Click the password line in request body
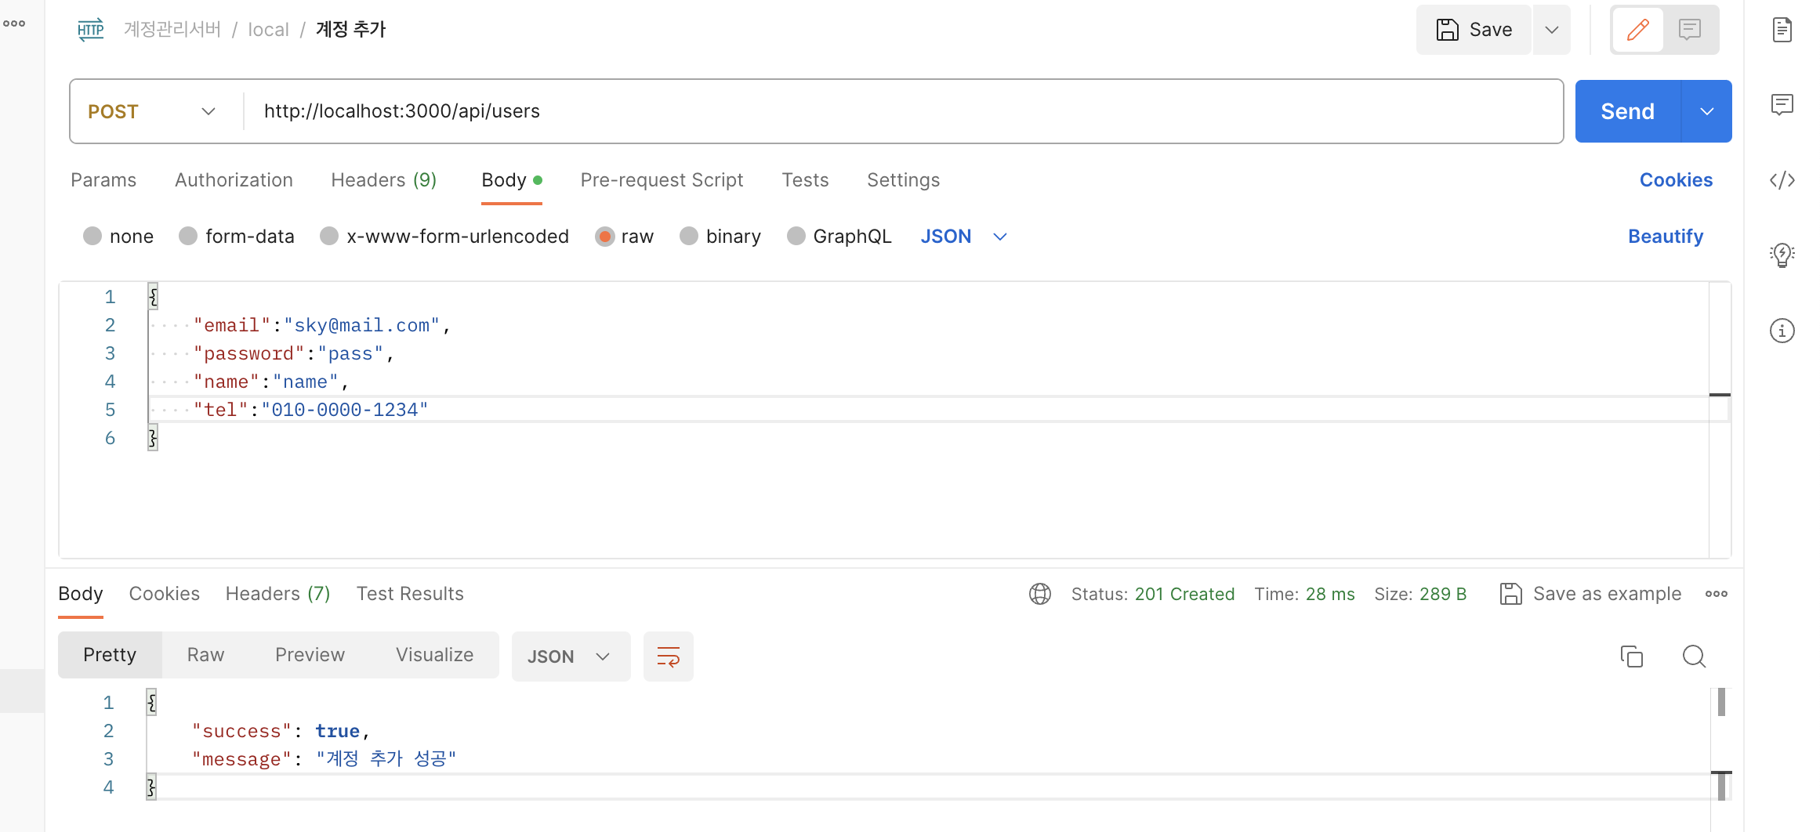 pyautogui.click(x=294, y=353)
